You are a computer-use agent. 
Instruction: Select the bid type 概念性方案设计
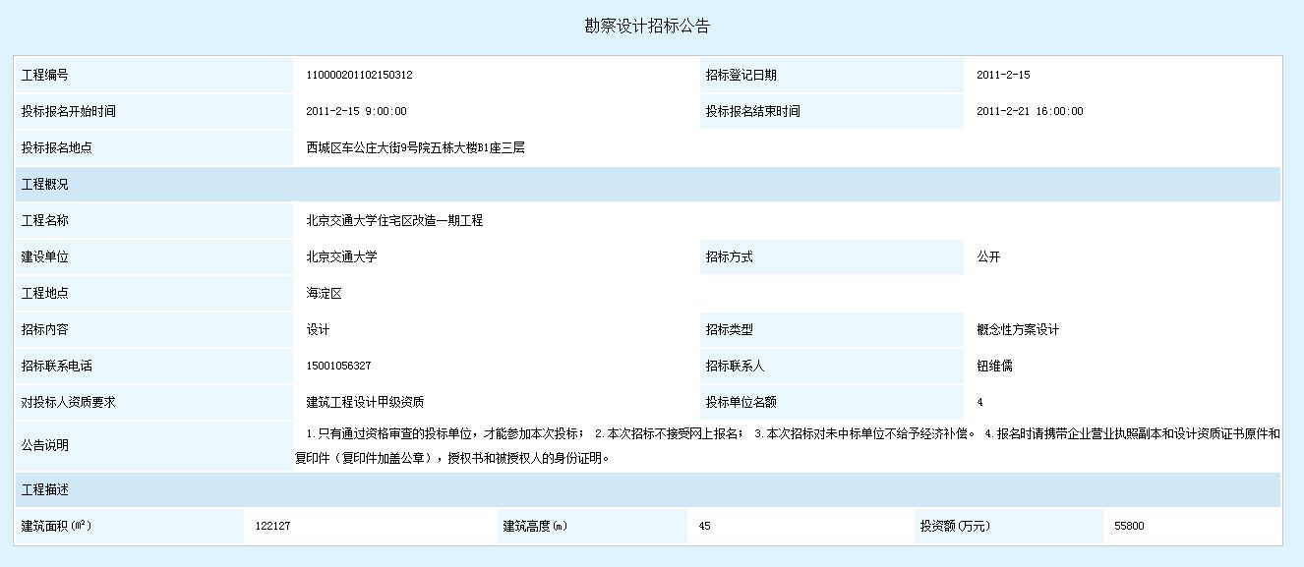[1018, 330]
